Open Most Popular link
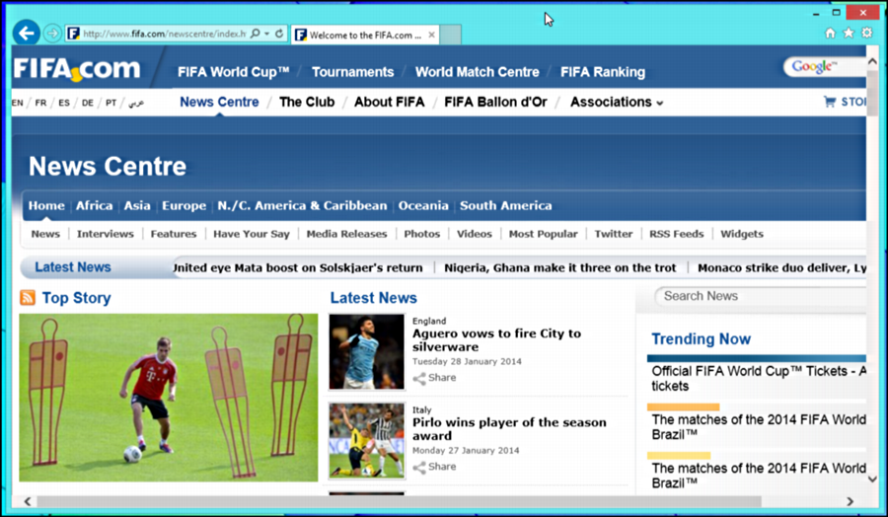This screenshot has height=517, width=888. (543, 234)
